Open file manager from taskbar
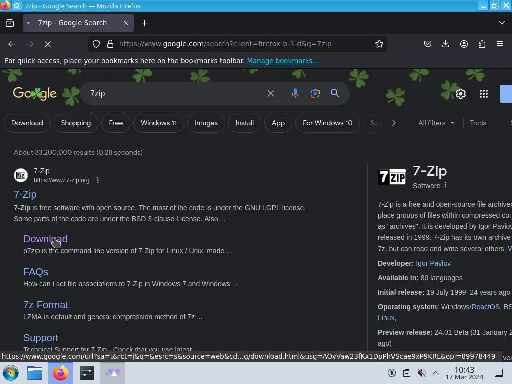 [35, 373]
